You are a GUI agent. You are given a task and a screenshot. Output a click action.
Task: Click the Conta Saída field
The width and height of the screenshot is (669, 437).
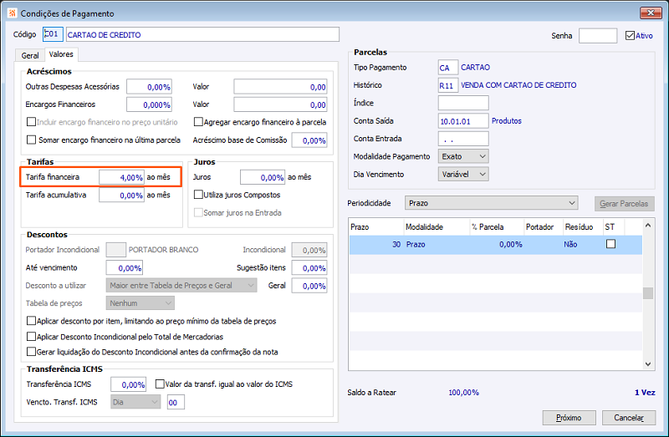462,120
